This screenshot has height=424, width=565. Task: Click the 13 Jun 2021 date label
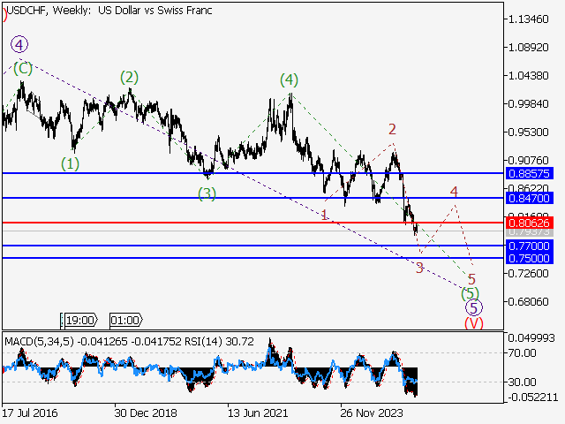coord(256,413)
